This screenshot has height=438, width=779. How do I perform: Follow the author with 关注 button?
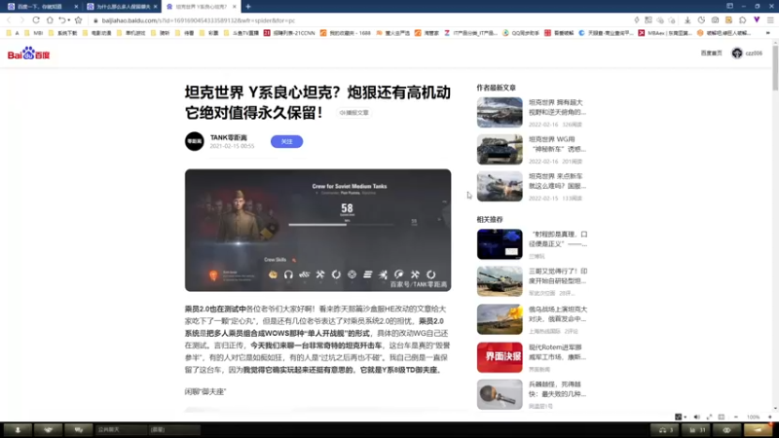(x=286, y=141)
